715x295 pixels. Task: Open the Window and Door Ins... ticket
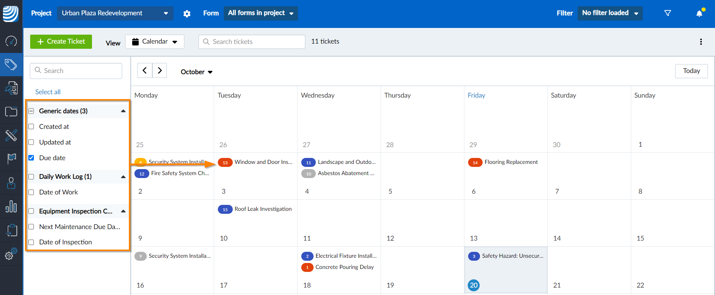tap(263, 162)
